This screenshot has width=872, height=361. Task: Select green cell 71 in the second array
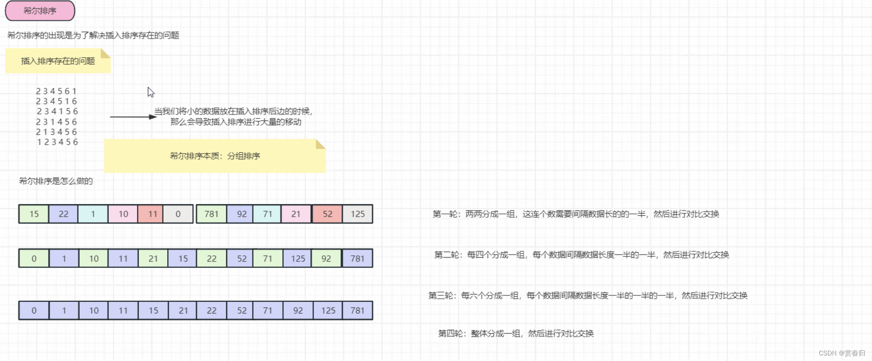pos(268,259)
